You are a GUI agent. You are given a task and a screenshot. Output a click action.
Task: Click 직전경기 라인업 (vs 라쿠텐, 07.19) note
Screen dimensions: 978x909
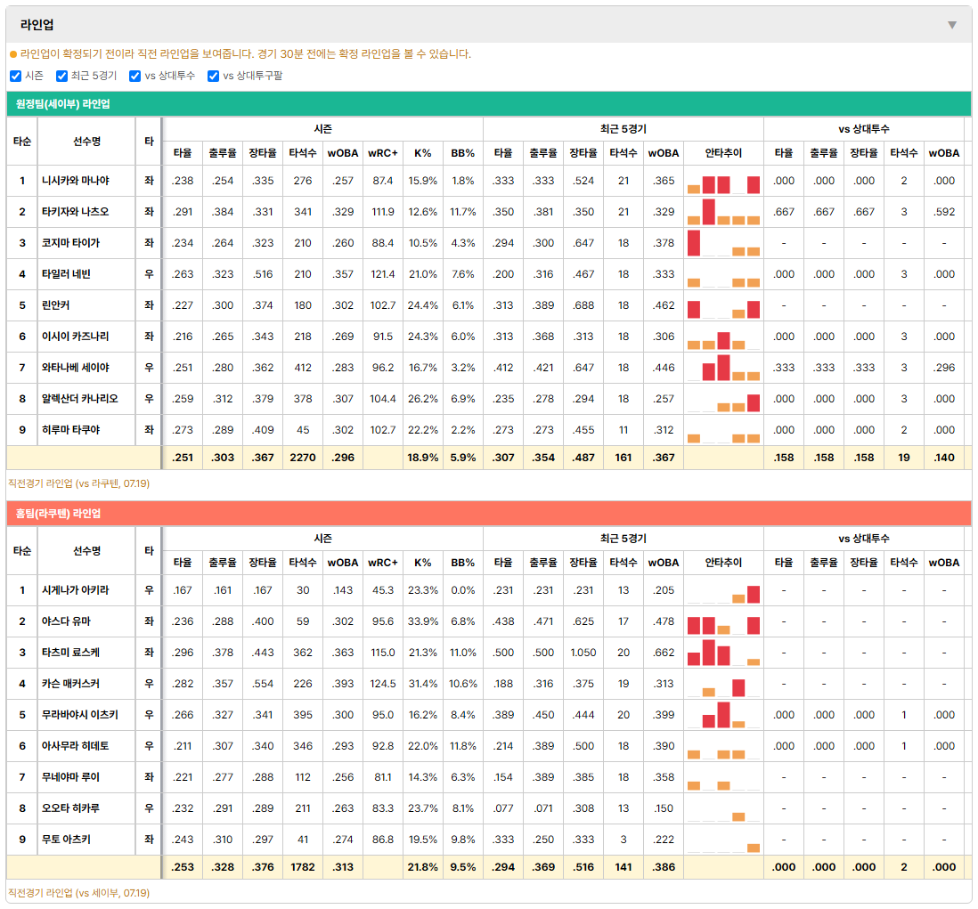[78, 483]
